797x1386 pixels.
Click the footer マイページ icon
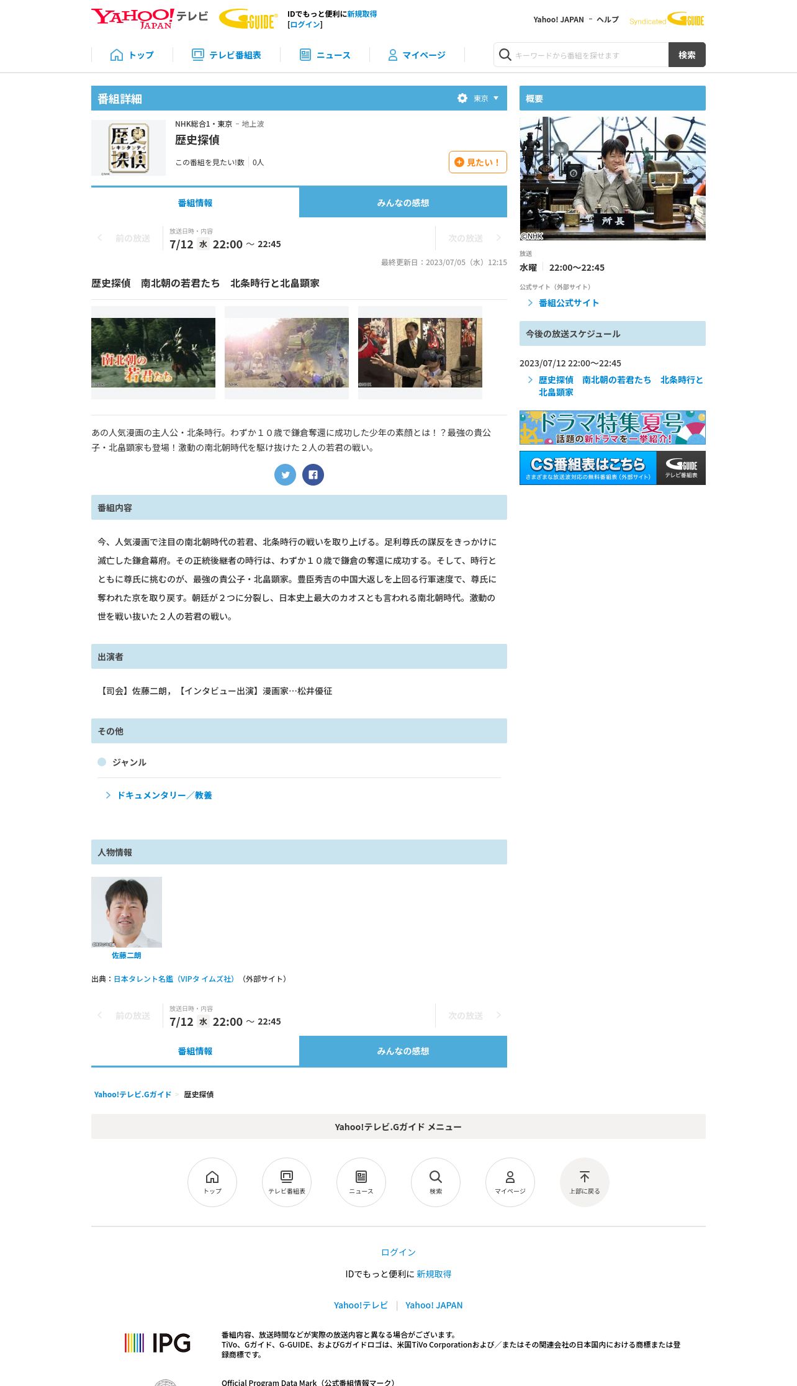coord(510,1182)
